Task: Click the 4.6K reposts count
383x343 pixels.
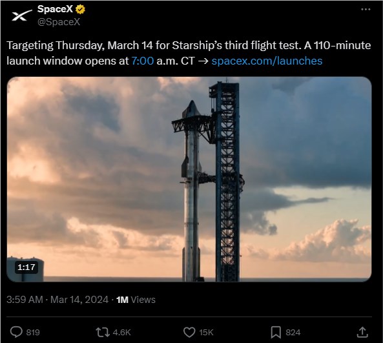Action: [121, 333]
